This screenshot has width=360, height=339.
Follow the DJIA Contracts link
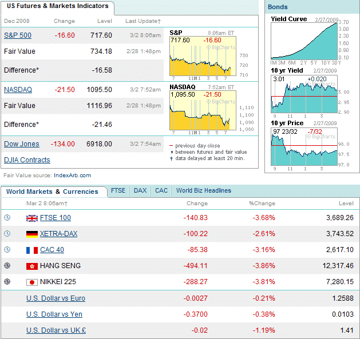[27, 160]
